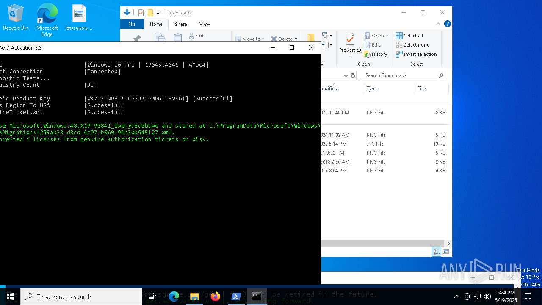Click the product key line in console

pyautogui.click(x=116, y=99)
